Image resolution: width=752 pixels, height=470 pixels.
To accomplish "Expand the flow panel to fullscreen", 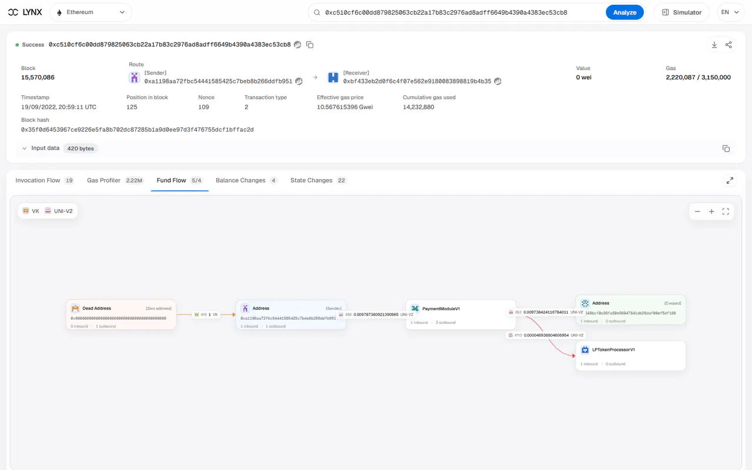I will (730, 180).
